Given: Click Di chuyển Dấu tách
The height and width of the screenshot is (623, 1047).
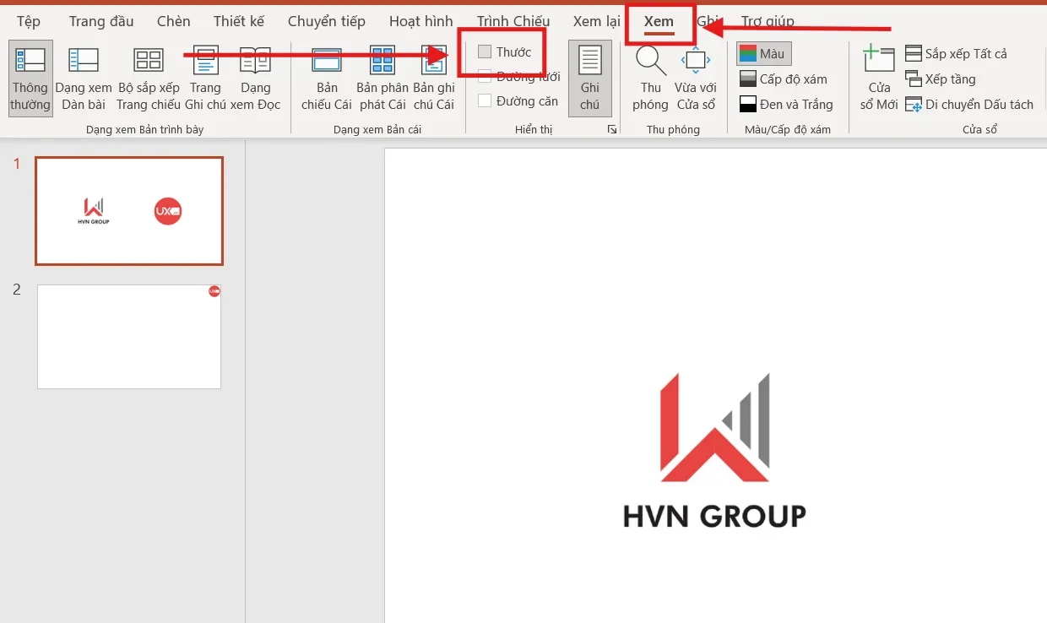Looking at the screenshot, I should pyautogui.click(x=969, y=105).
